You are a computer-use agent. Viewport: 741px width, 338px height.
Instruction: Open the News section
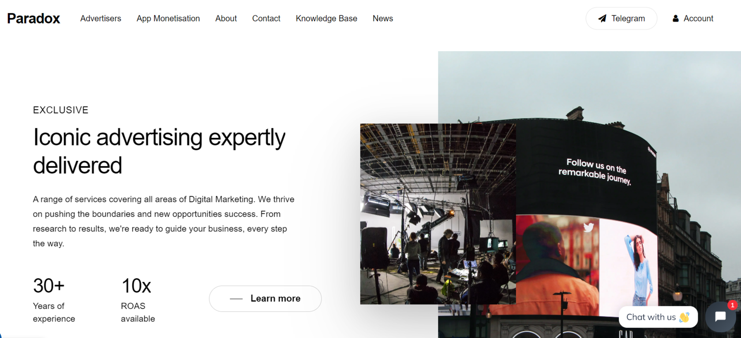(382, 19)
